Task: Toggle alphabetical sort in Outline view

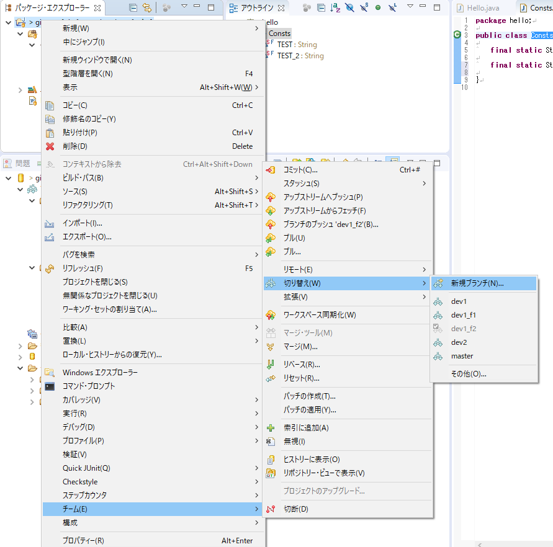Action: 335,8
